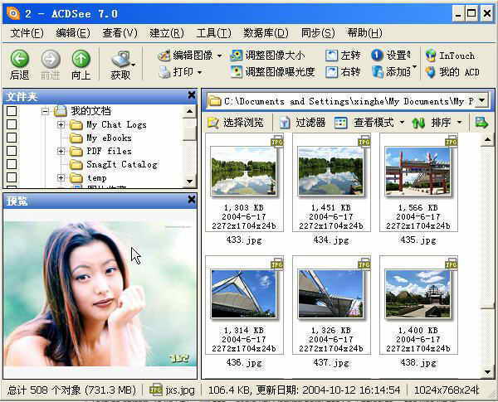Screen dimensions: 498x402
Task: Rotate image with 左转 (Rotate Left)
Action: (332, 56)
